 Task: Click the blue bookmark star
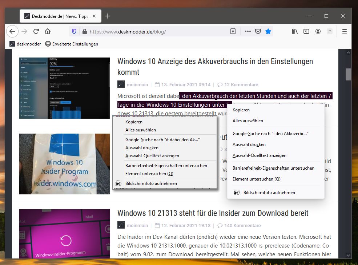(x=268, y=32)
